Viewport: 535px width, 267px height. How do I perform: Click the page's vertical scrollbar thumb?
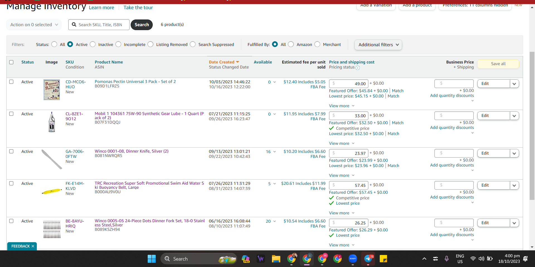(532, 125)
